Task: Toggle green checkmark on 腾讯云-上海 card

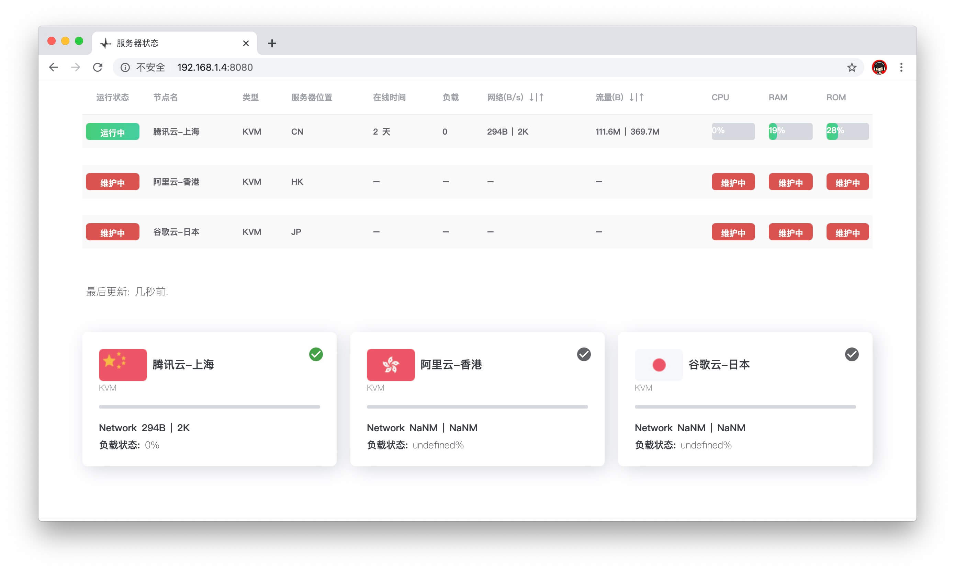Action: pos(316,354)
